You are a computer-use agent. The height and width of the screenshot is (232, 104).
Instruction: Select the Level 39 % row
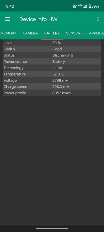(x=52, y=43)
